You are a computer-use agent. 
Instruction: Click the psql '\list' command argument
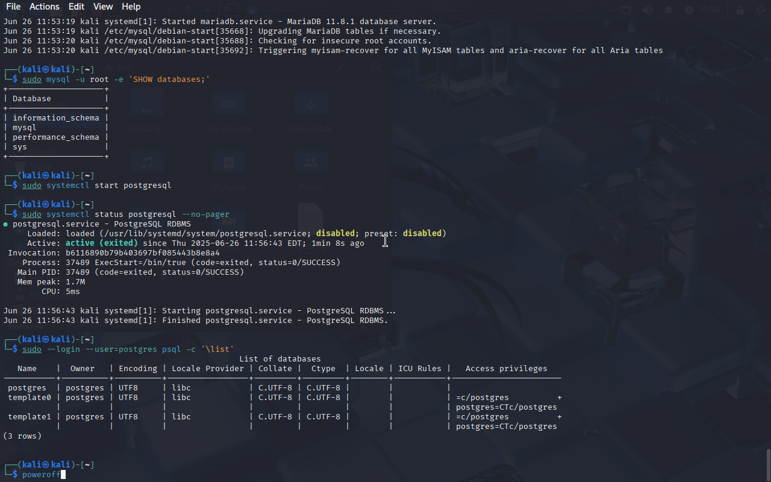(217, 349)
